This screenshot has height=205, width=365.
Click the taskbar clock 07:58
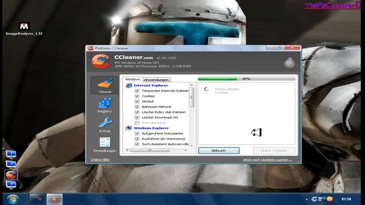346,199
